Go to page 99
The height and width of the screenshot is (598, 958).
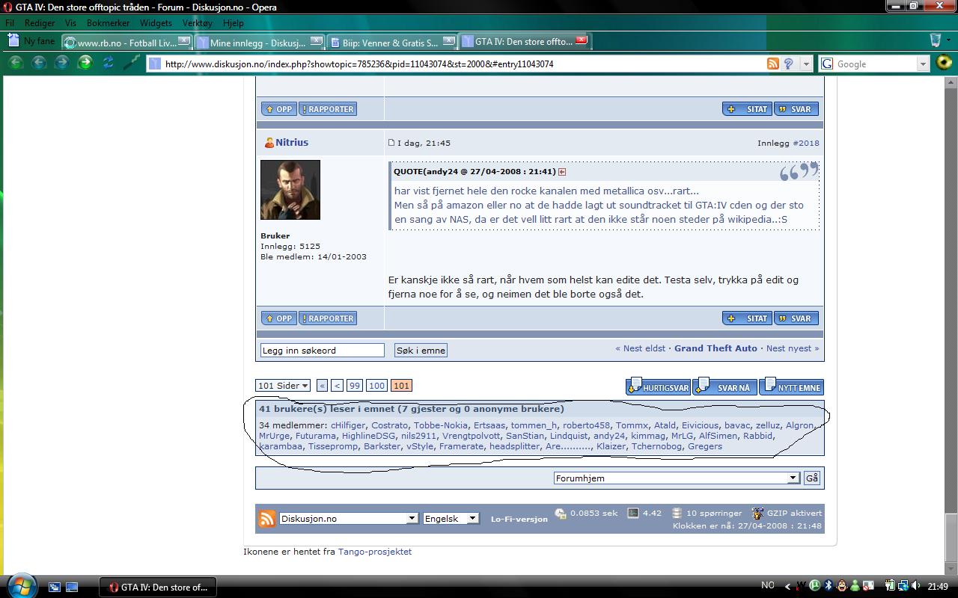pos(355,386)
